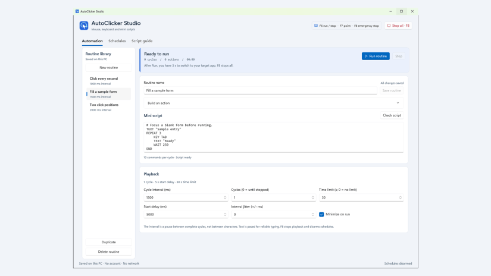This screenshot has width=491, height=276.
Task: Toggle the Minimize on run checkbox
Action: pos(321,214)
